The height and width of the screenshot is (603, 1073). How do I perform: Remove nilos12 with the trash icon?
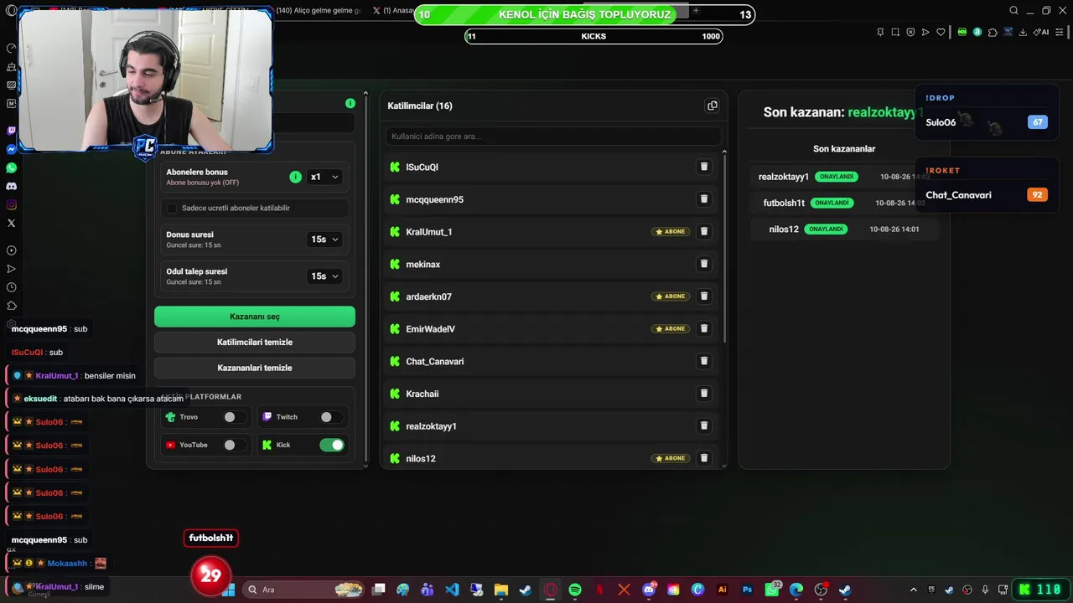pos(704,458)
